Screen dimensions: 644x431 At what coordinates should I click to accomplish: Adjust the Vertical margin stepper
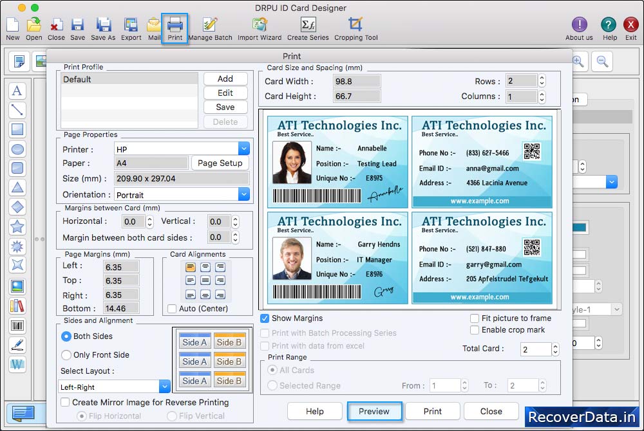(x=235, y=222)
